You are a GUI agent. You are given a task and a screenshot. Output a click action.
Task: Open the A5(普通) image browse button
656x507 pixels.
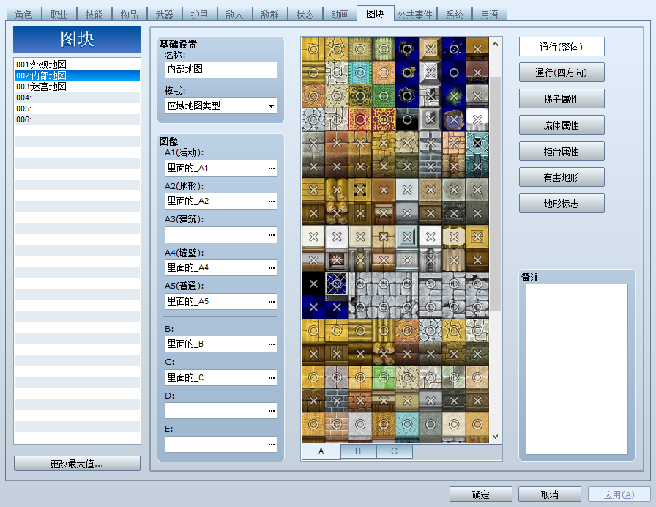coord(272,301)
